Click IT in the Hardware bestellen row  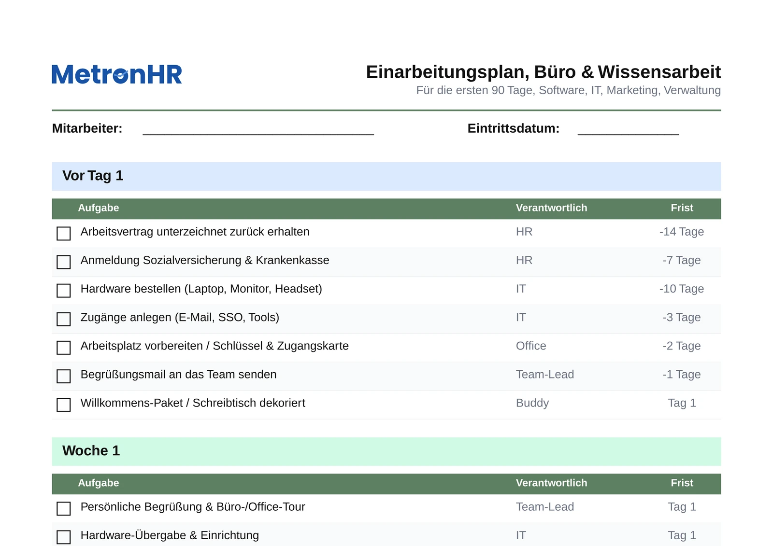tap(521, 289)
